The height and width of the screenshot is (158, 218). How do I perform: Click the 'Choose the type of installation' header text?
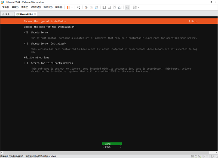point(46,21)
